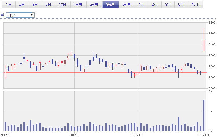Click the small blue icon beside 日足
Screen dimensions: 219x137
(2, 15)
